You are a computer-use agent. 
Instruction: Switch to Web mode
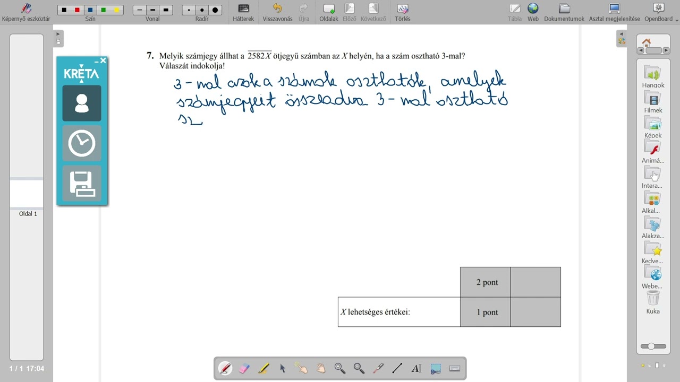click(533, 12)
